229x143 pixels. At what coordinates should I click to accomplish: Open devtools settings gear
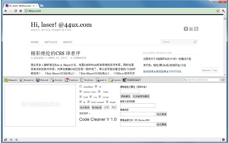223,140
